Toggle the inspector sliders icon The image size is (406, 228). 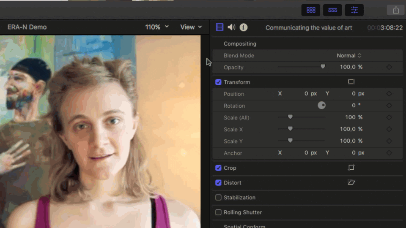coord(354,10)
